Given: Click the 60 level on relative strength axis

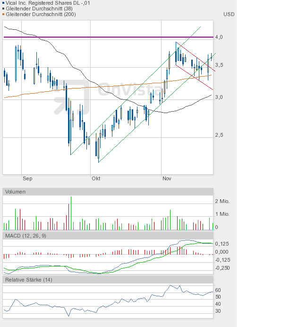Looking at the screenshot, I should click(x=218, y=290).
